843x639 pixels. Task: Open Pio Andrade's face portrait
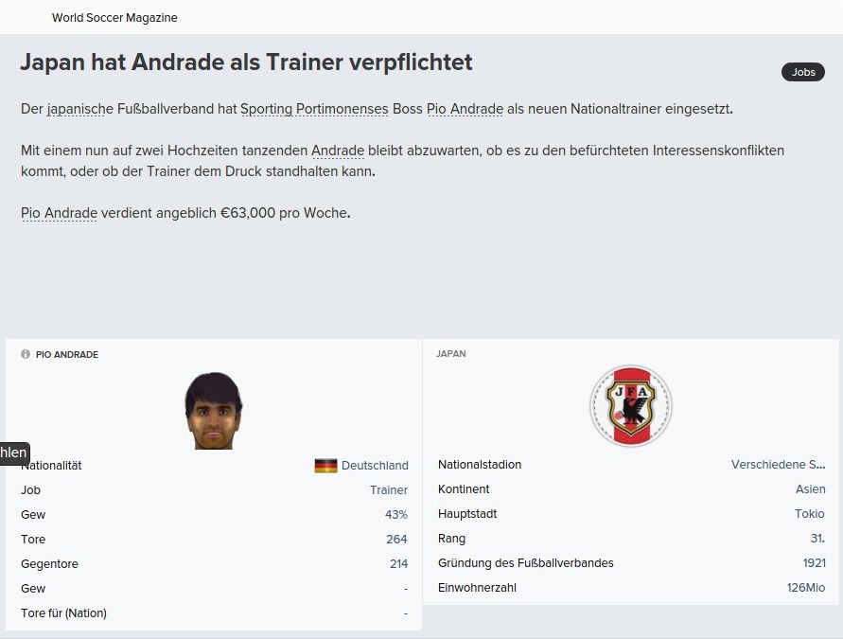(214, 411)
